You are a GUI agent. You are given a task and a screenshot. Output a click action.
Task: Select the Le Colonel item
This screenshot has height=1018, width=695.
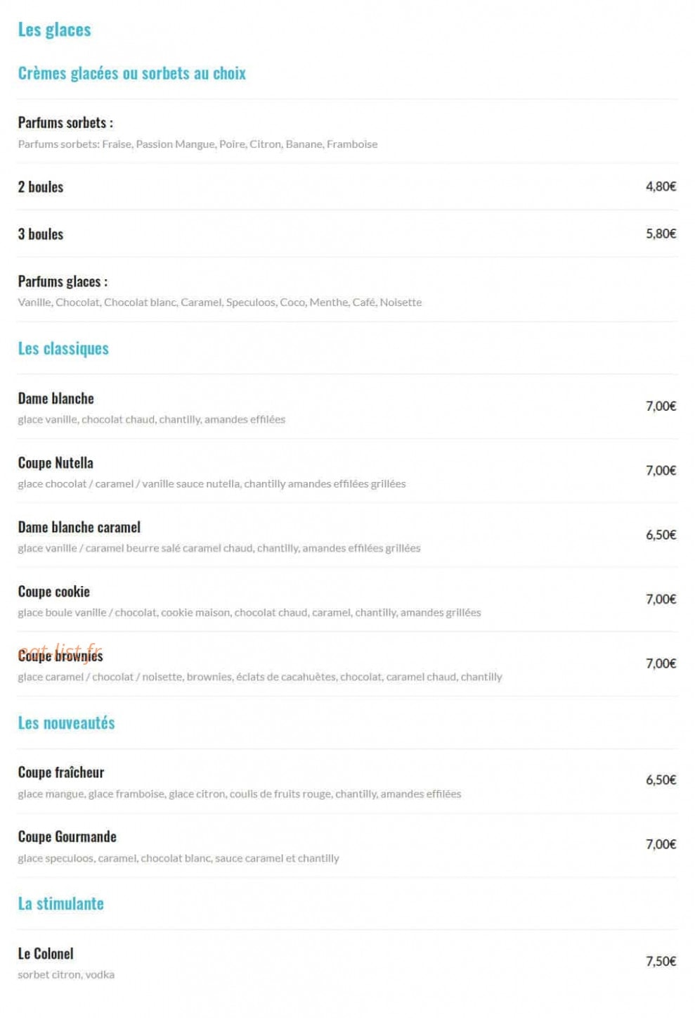pyautogui.click(x=46, y=954)
